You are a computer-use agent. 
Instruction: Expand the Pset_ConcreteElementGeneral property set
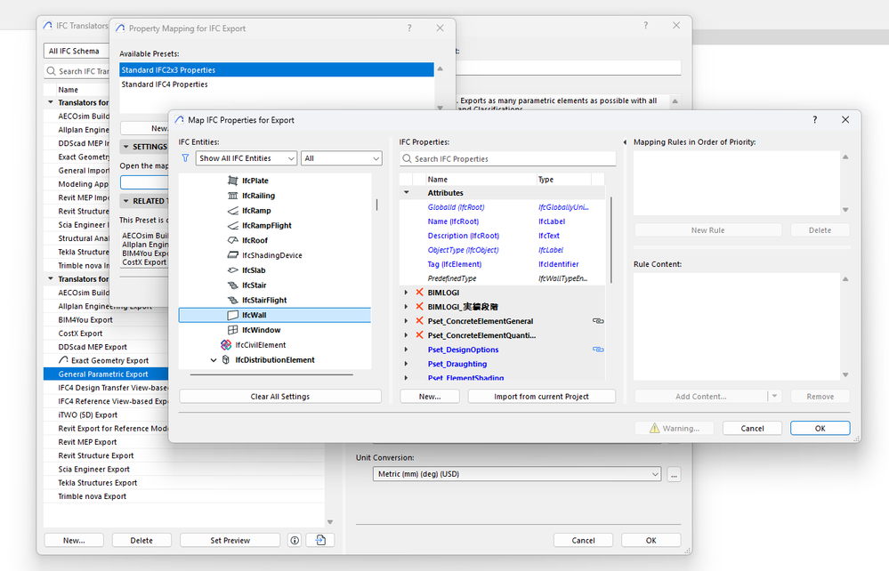[406, 320]
